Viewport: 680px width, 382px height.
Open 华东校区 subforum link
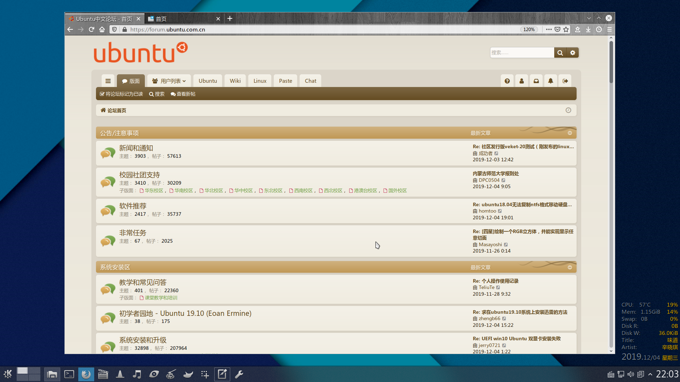154,191
